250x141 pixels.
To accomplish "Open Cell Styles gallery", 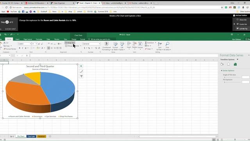I will [x=122, y=46].
